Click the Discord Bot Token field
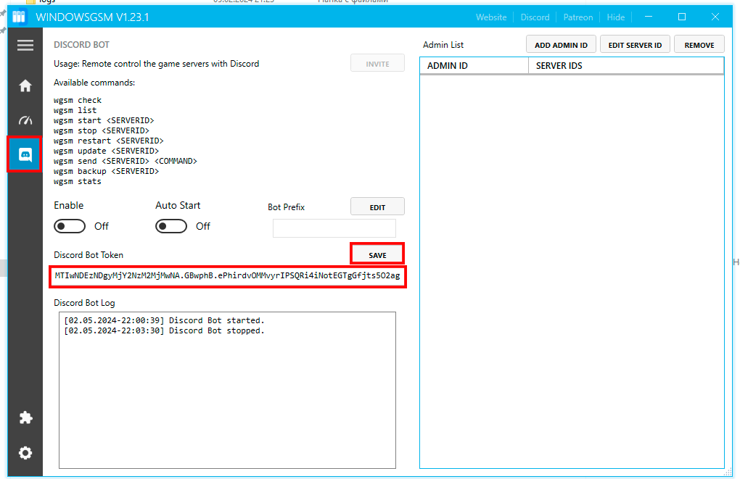This screenshot has width=740, height=479. click(228, 276)
